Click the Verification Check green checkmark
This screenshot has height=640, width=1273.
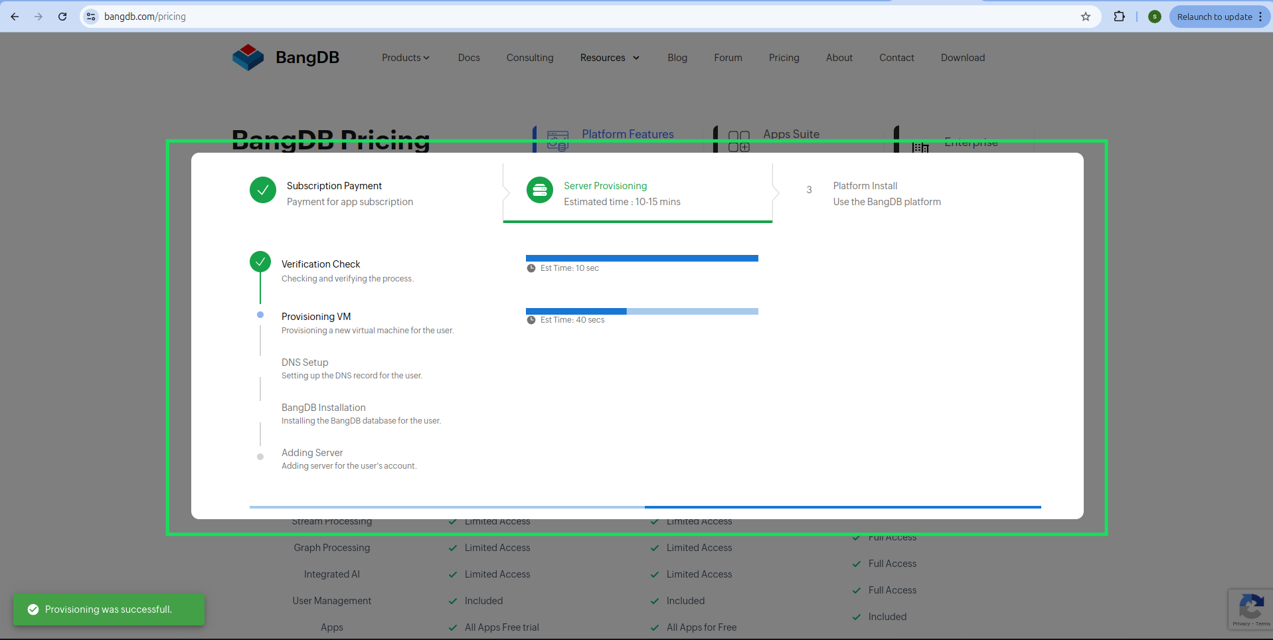click(x=260, y=262)
